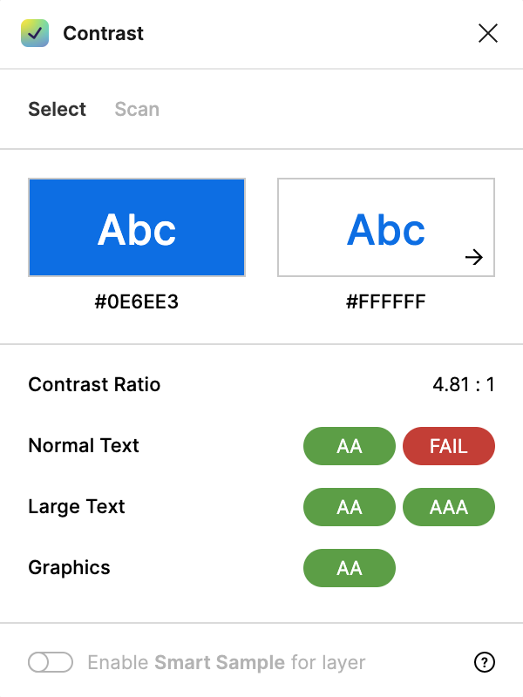This screenshot has height=697, width=523.
Task: Click the Graphics AA badge
Action: [350, 568]
